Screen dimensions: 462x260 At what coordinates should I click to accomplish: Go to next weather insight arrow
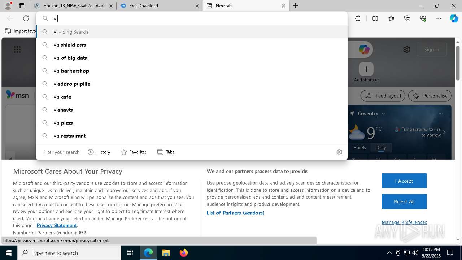tap(444, 132)
